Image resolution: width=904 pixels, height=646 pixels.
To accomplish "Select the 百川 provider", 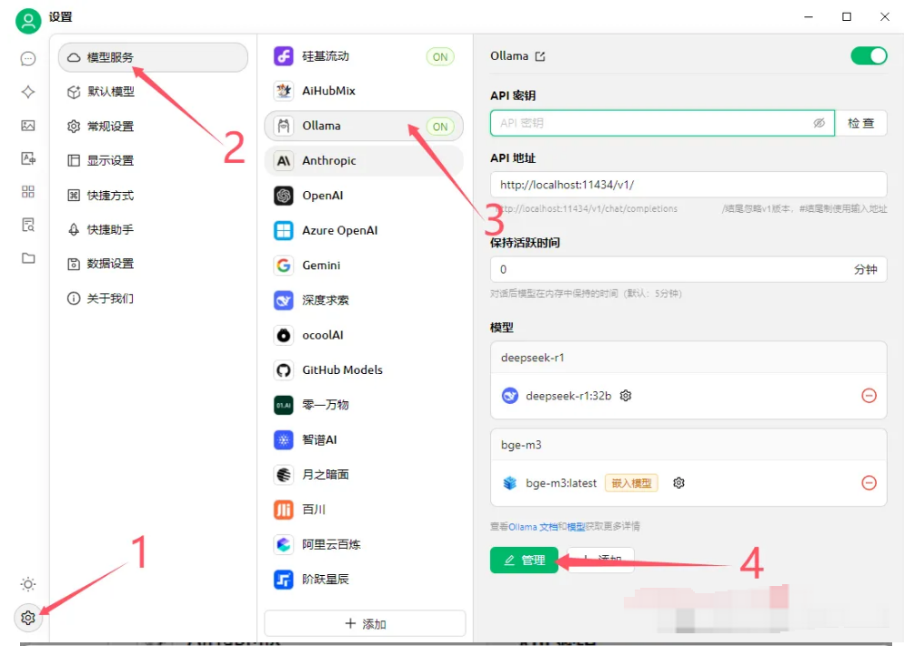I will click(364, 510).
